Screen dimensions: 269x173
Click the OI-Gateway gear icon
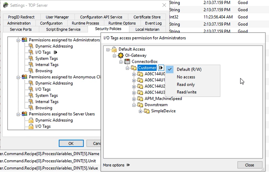[121, 56]
